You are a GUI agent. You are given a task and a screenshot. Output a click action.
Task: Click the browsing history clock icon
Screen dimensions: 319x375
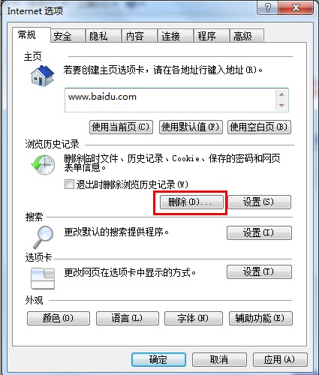tap(43, 164)
